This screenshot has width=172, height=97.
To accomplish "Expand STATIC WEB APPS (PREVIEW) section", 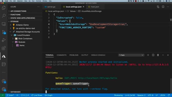I will pos(25,18).
